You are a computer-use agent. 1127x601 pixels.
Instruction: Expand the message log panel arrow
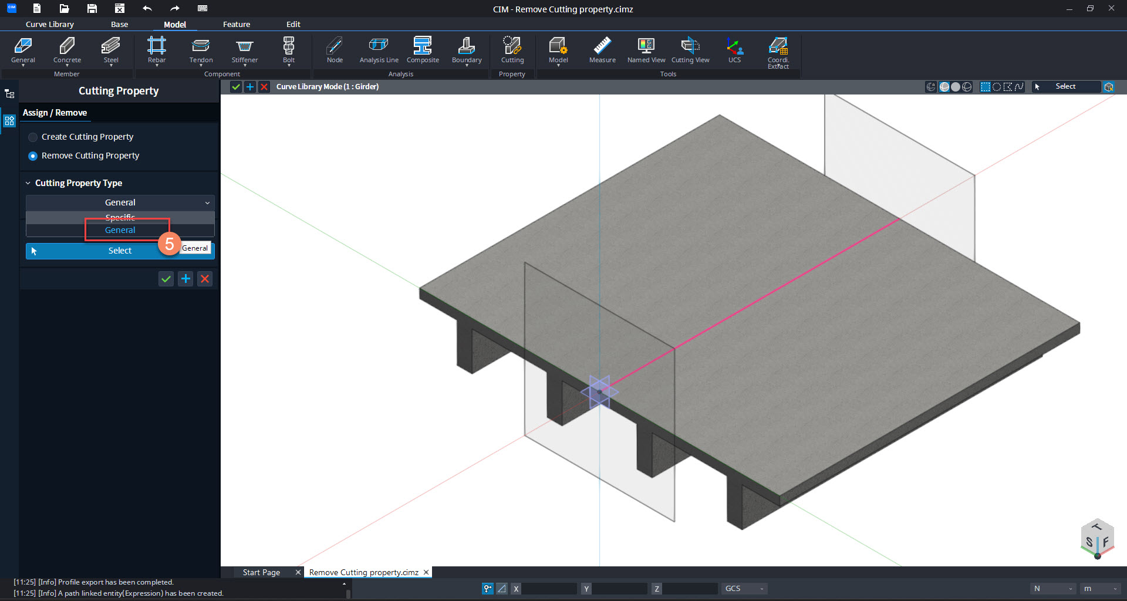click(344, 583)
